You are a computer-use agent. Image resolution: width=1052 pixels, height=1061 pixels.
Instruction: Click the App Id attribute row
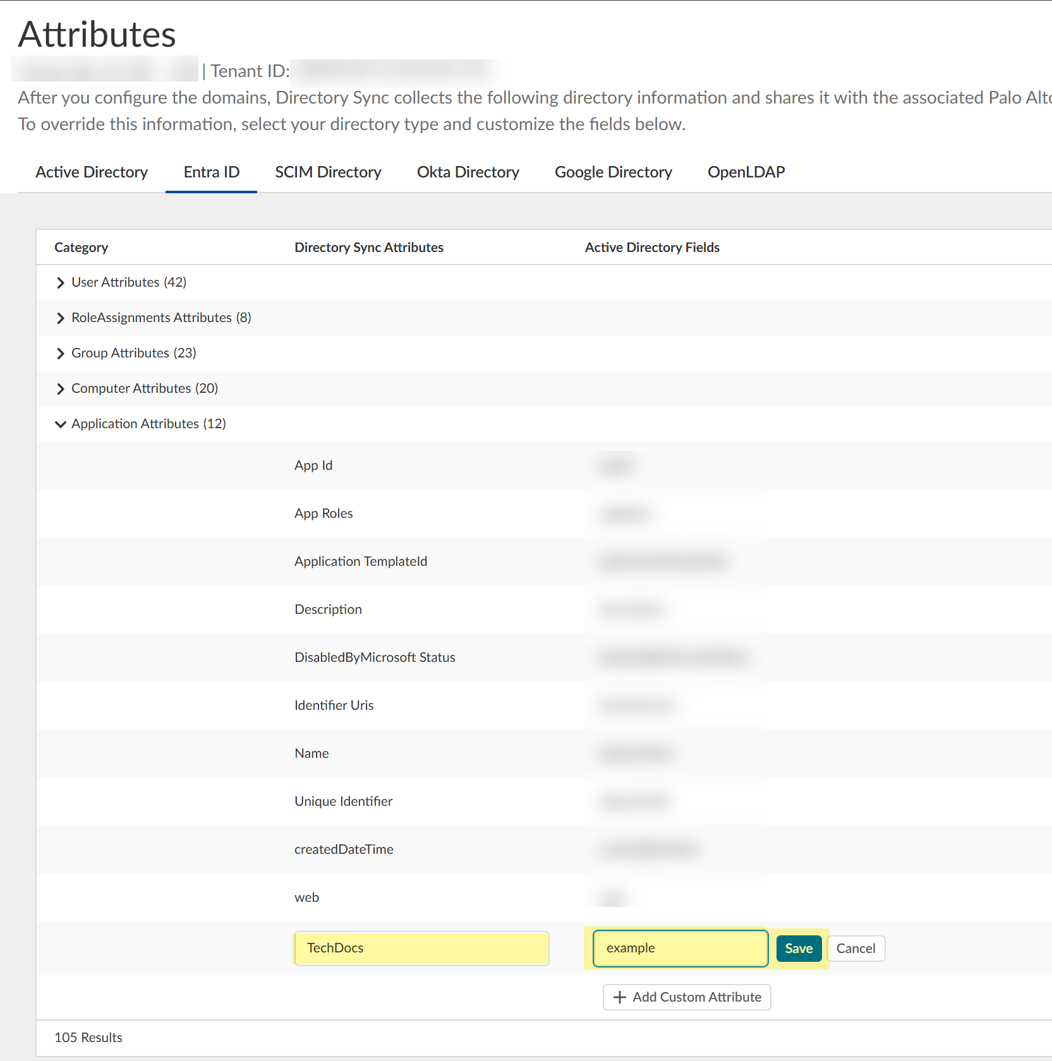(313, 466)
